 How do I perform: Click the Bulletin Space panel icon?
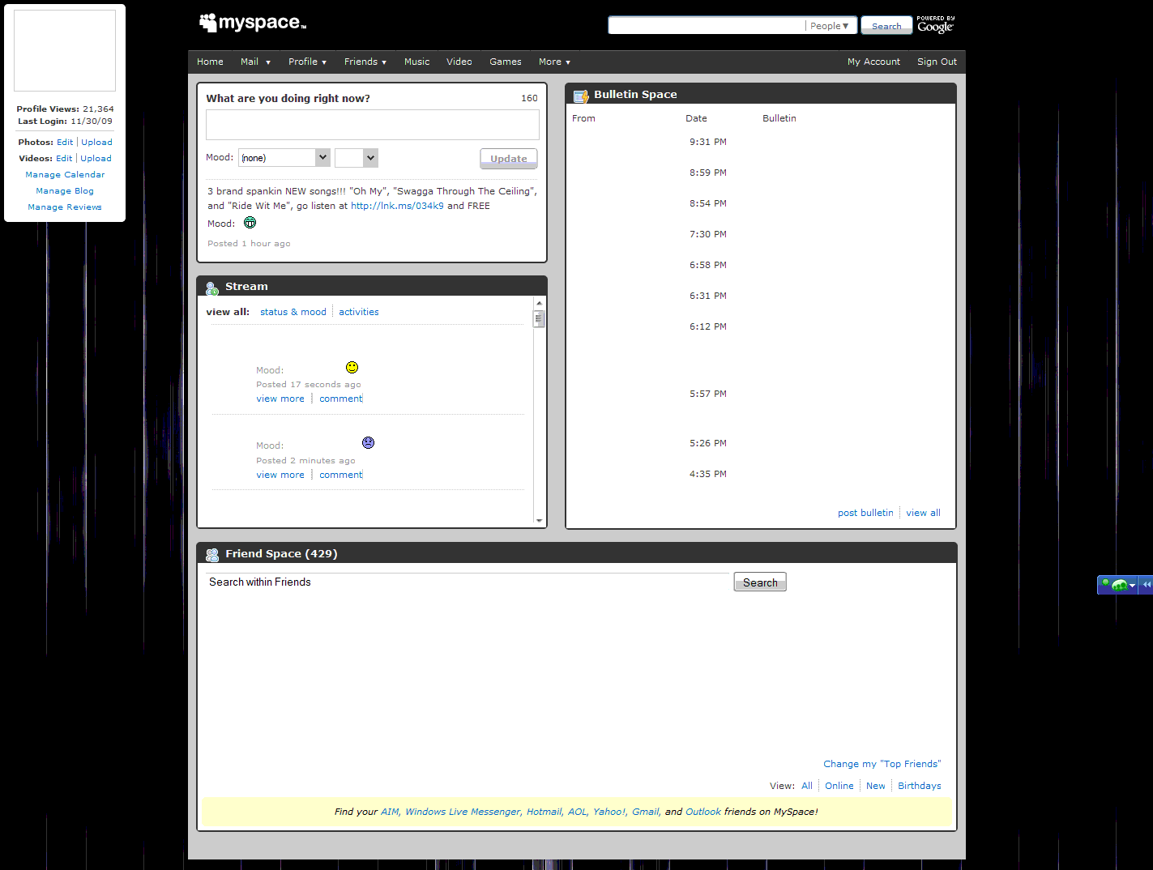581,94
